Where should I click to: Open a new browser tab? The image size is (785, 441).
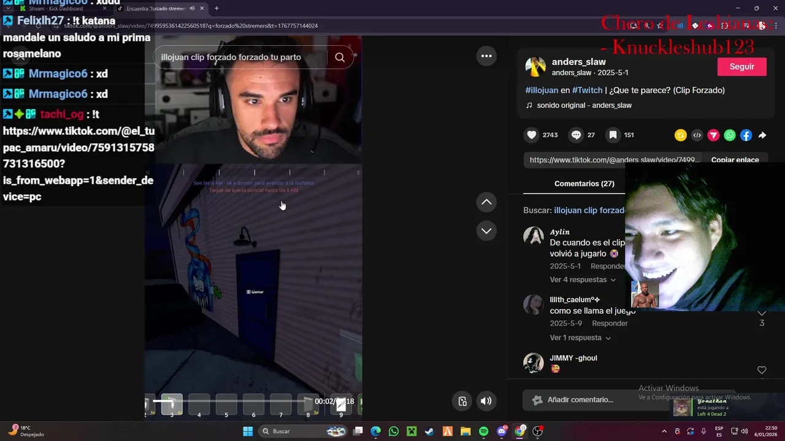pos(216,9)
